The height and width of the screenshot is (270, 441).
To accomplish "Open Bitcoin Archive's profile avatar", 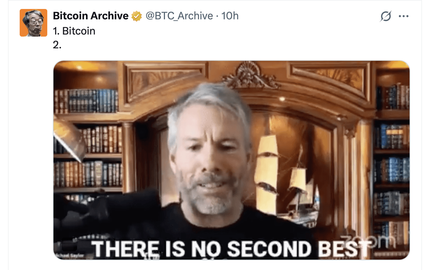I will (33, 23).
